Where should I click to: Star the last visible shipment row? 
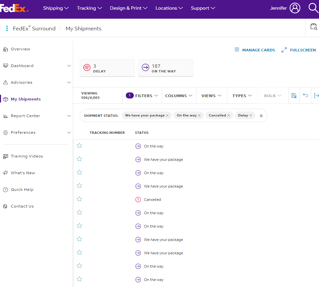coord(79,279)
